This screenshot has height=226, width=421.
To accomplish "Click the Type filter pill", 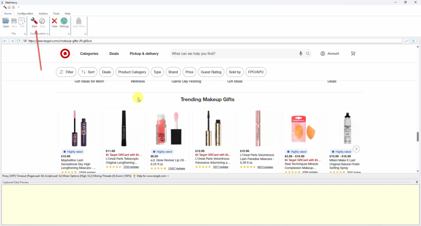I will pos(157,72).
